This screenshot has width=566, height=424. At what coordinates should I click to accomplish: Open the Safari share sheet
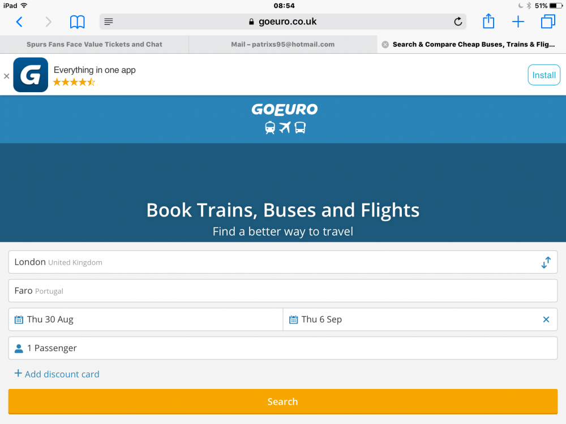point(488,21)
